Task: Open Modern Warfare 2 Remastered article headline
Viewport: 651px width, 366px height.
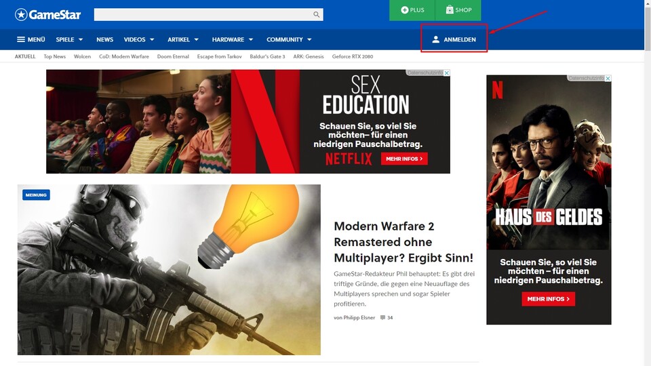Action: [x=403, y=242]
